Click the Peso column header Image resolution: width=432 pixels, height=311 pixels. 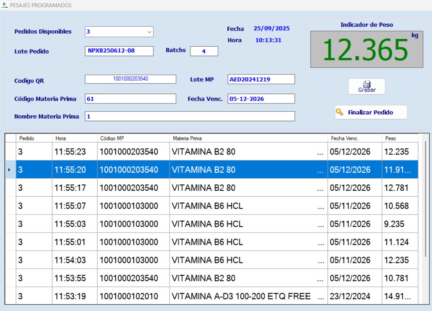(399, 138)
